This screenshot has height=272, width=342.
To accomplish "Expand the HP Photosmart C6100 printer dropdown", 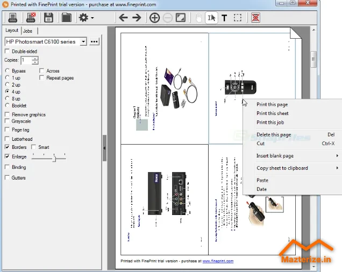I will [83, 41].
